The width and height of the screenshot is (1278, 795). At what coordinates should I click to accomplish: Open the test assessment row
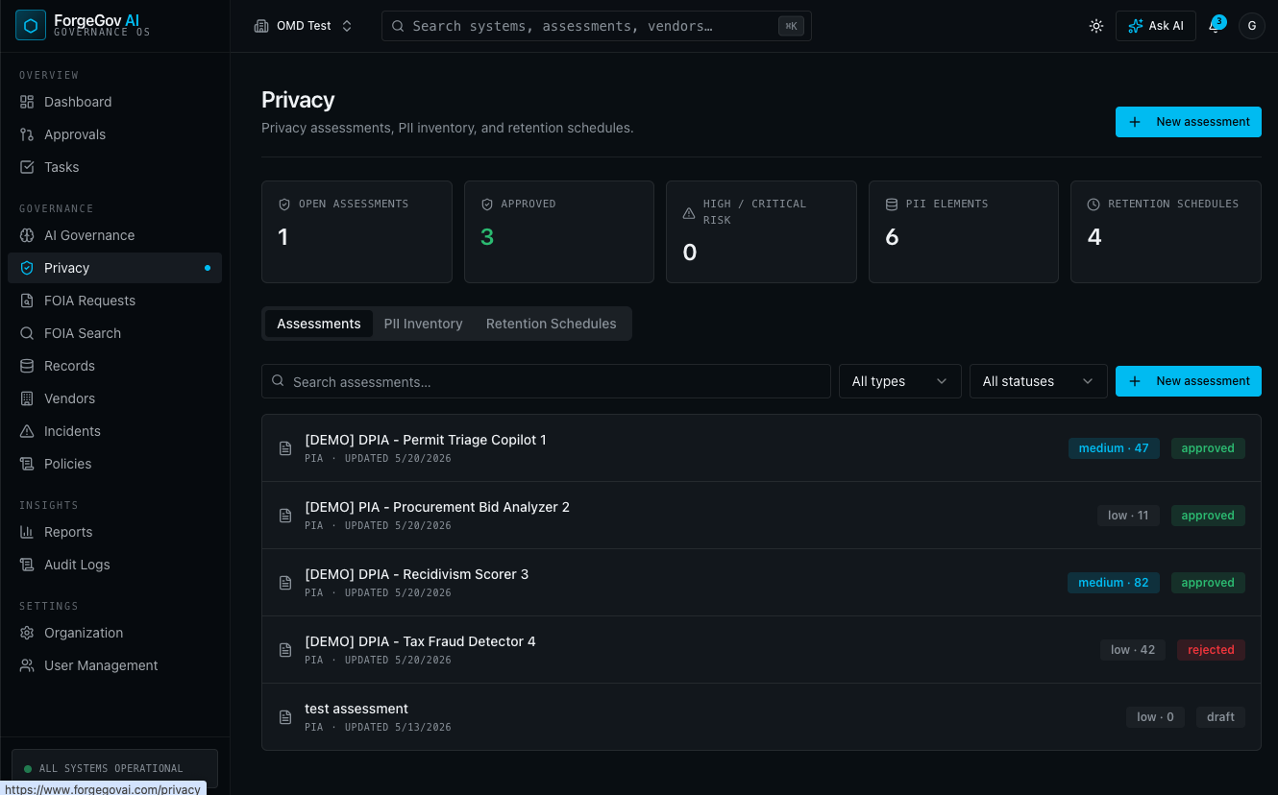pos(761,717)
